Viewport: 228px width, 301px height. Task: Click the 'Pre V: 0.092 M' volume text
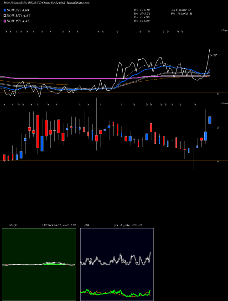pos(181,14)
